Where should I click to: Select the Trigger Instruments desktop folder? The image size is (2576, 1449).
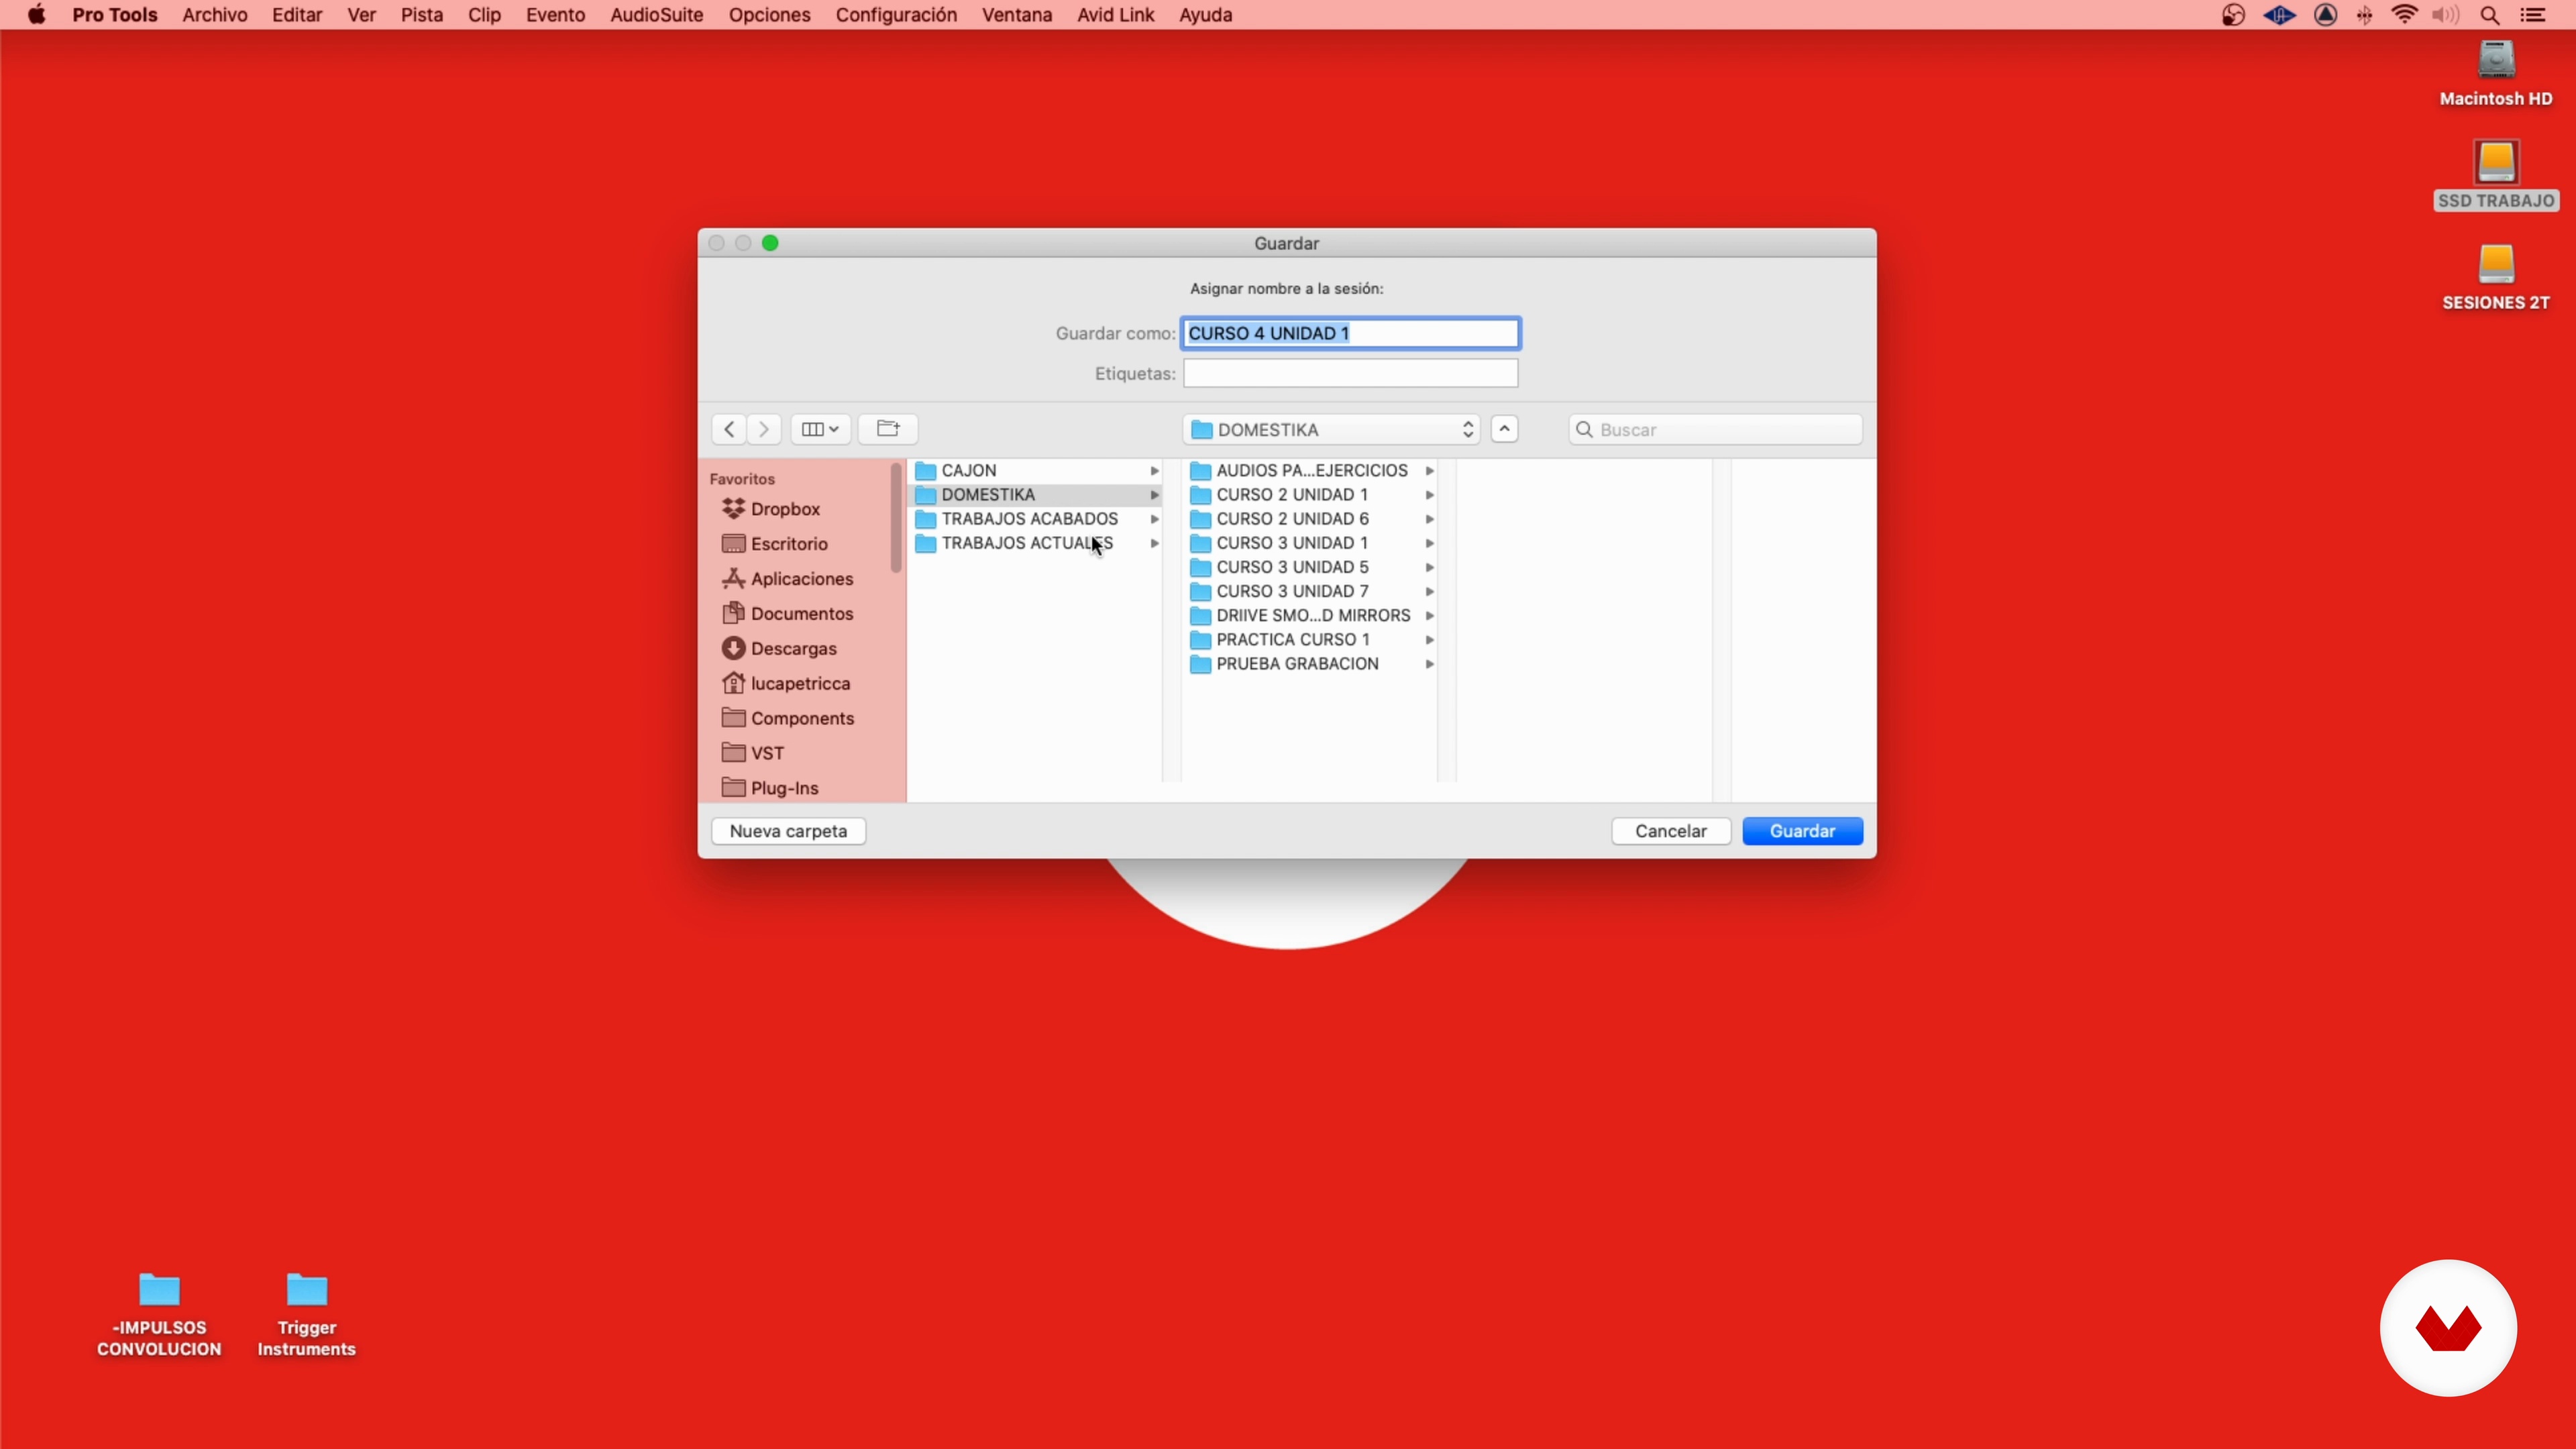tap(307, 1314)
